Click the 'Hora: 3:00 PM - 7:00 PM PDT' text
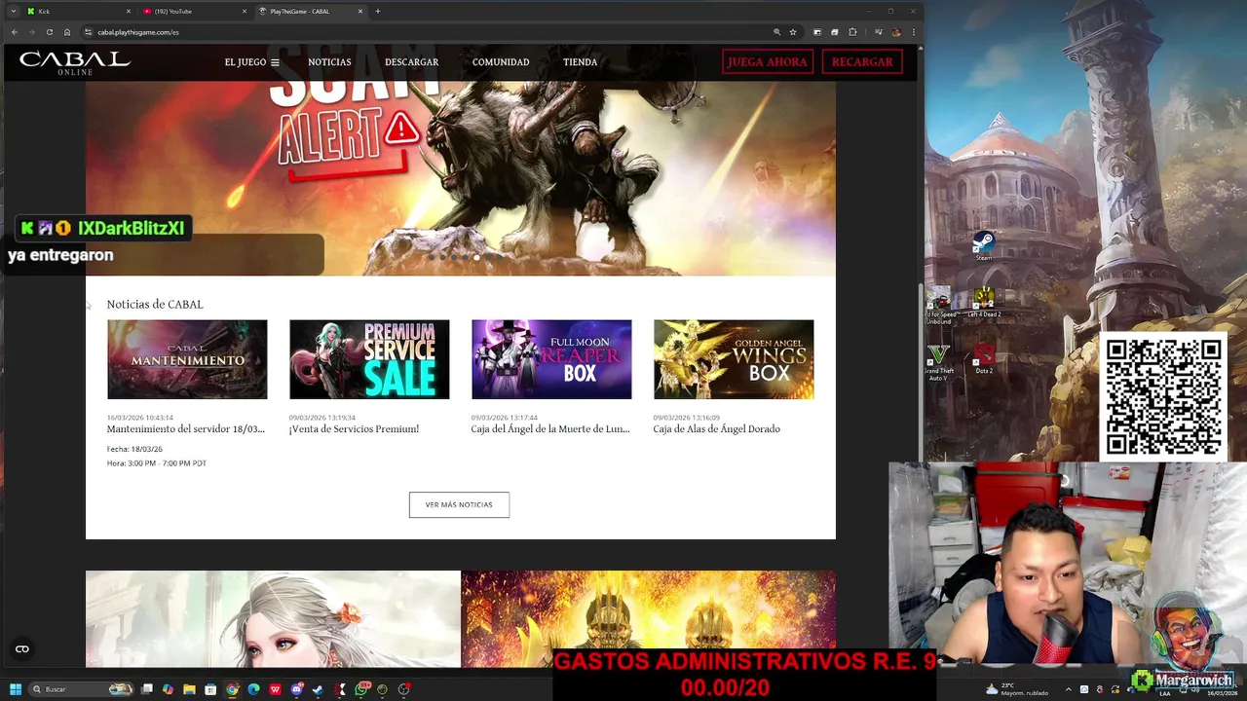1247x701 pixels. [156, 463]
